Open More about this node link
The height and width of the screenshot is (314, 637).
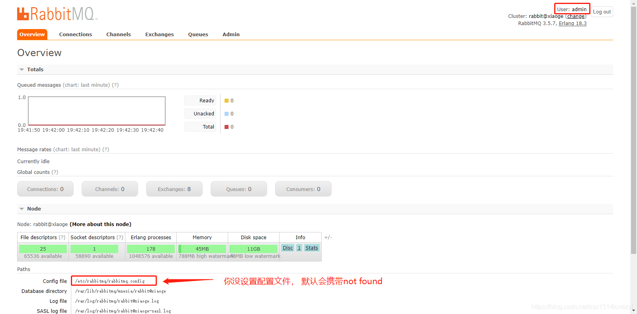[x=100, y=224]
